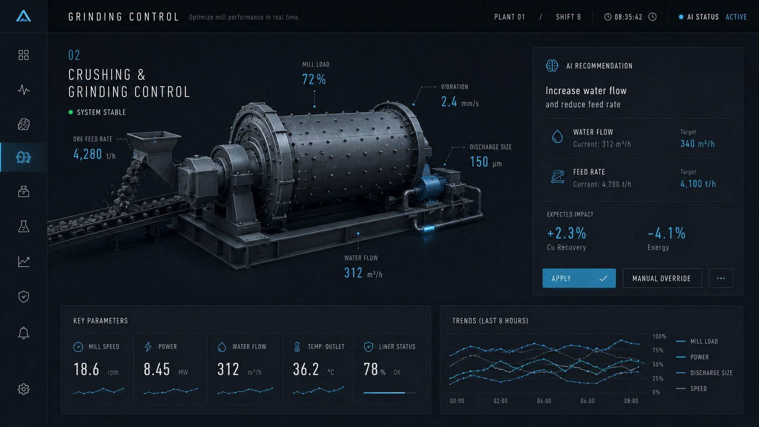
Task: Click the checkmark on the Apply button
Action: (x=603, y=279)
